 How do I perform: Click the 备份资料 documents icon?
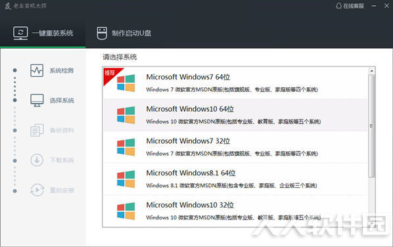coord(37,130)
